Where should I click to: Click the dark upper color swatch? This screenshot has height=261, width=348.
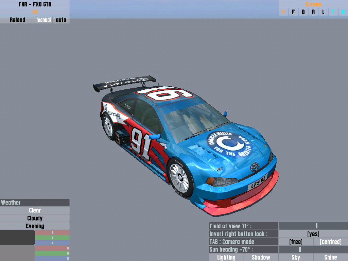click(x=17, y=238)
